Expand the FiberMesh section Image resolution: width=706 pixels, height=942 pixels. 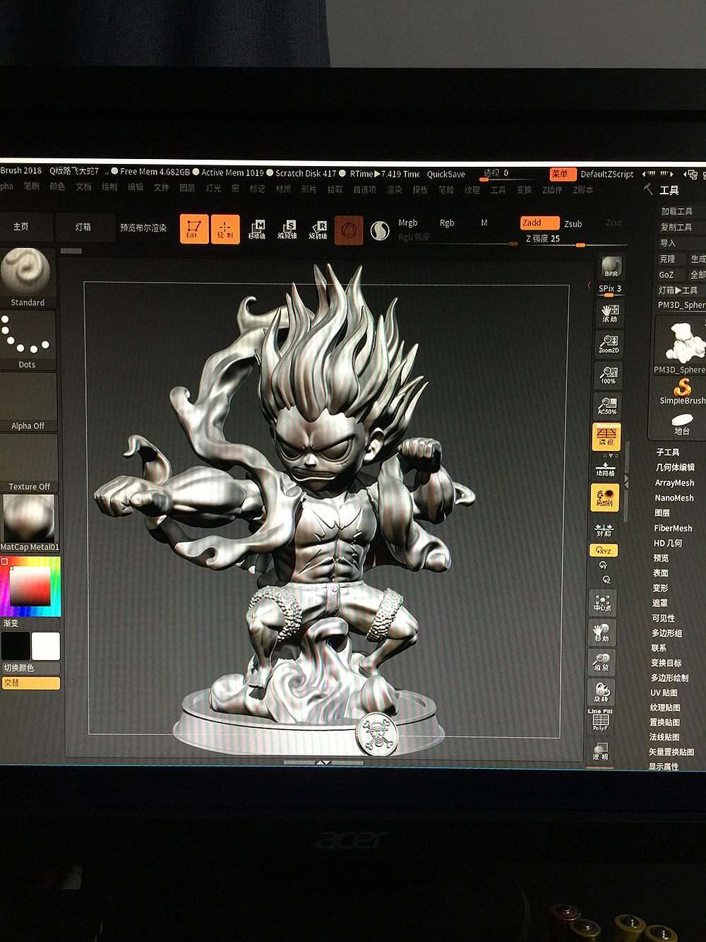(673, 528)
